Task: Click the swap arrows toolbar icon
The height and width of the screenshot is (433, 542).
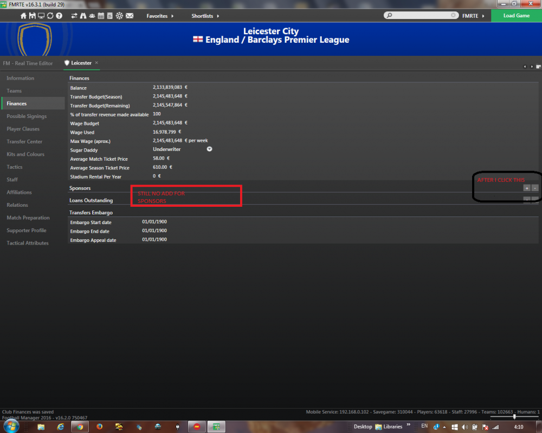Action: 74,16
